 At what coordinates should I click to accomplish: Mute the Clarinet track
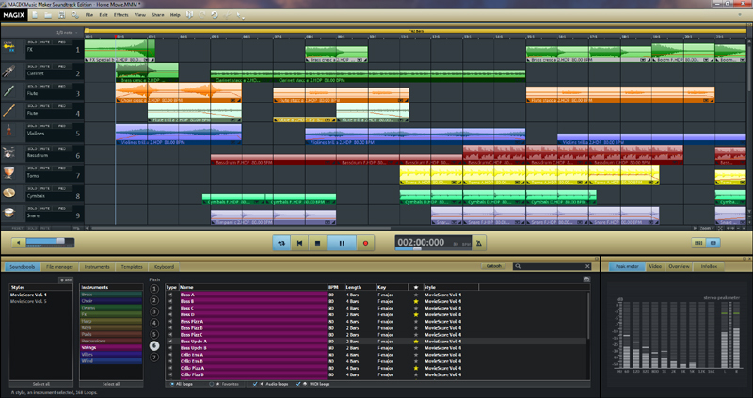[x=45, y=66]
